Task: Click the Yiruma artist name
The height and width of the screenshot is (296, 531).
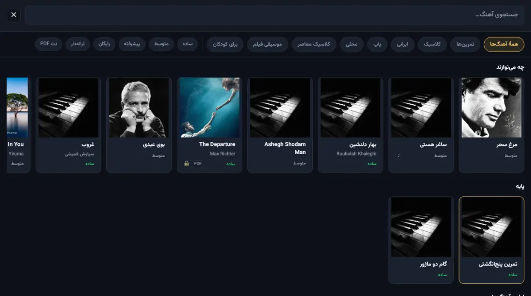Action: click(x=16, y=154)
